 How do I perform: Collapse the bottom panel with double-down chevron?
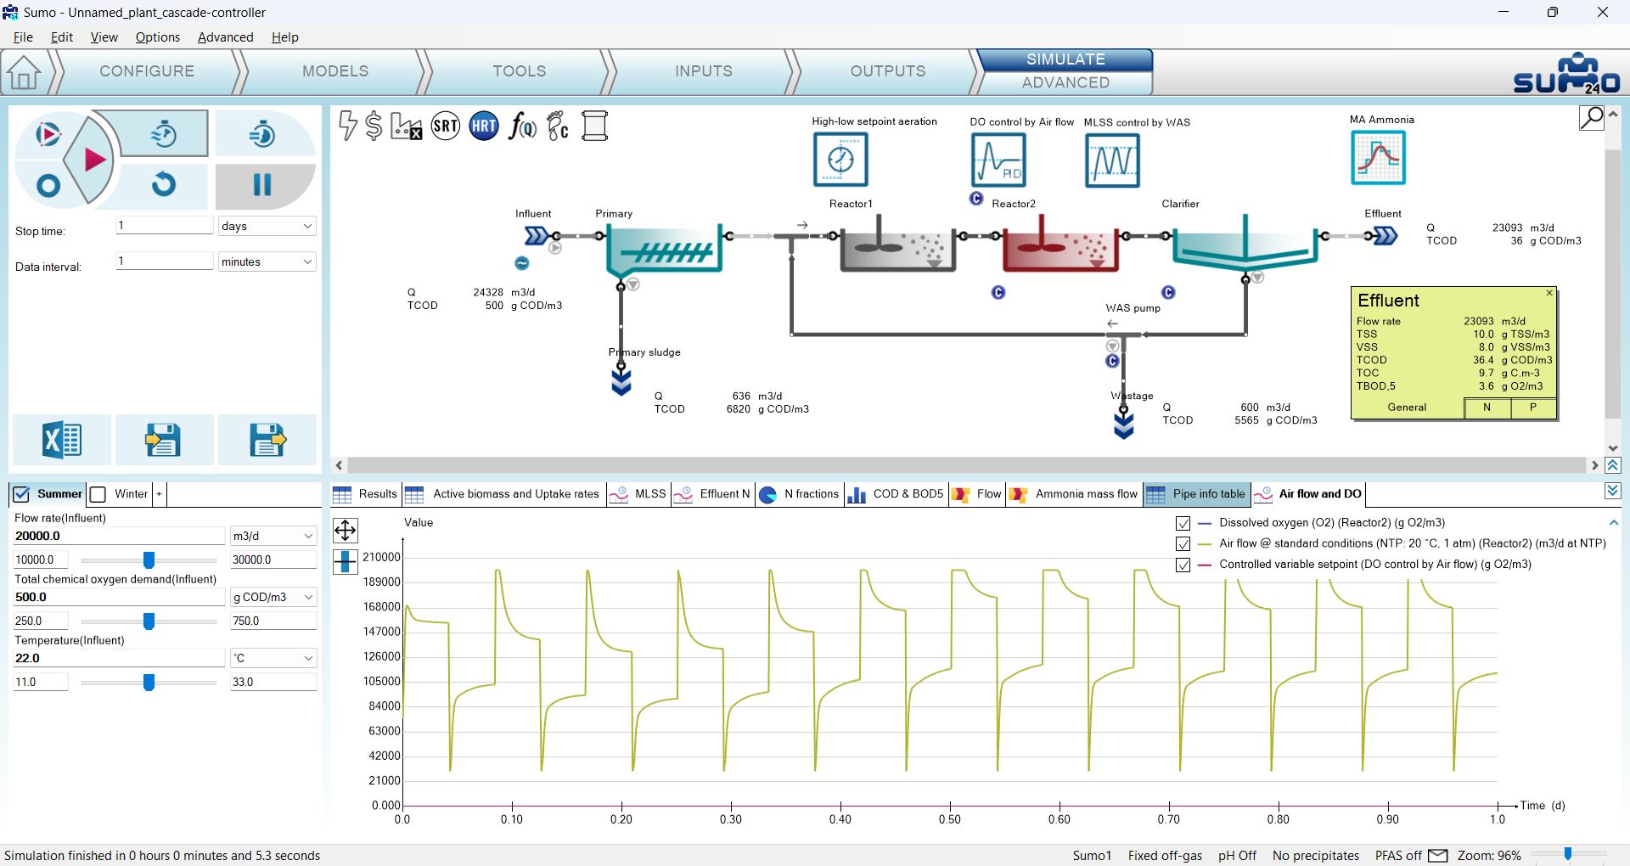click(1613, 492)
